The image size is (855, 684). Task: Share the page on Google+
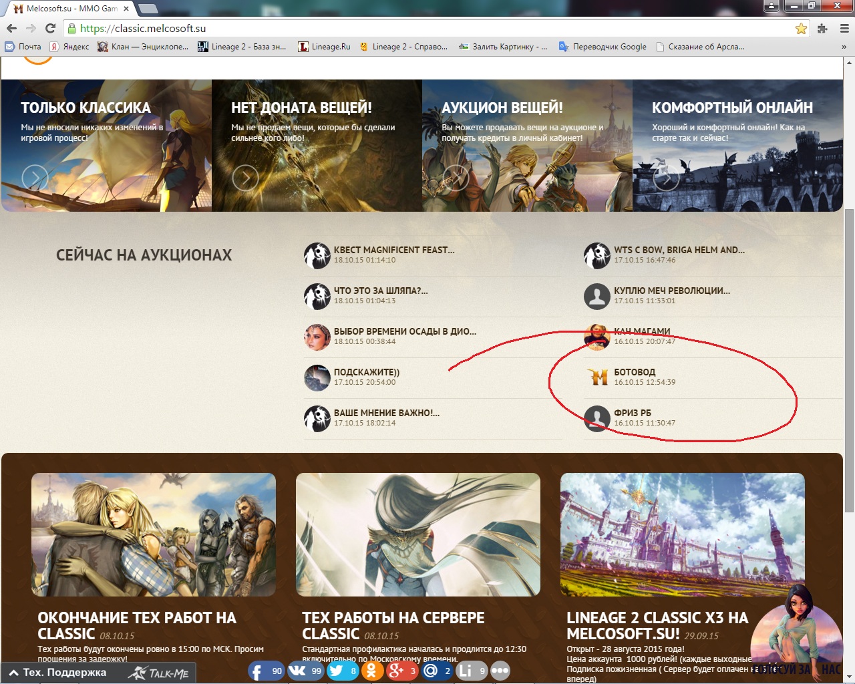pyautogui.click(x=401, y=671)
